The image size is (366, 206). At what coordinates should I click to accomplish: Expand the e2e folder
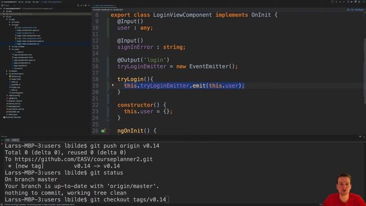pos(4,11)
